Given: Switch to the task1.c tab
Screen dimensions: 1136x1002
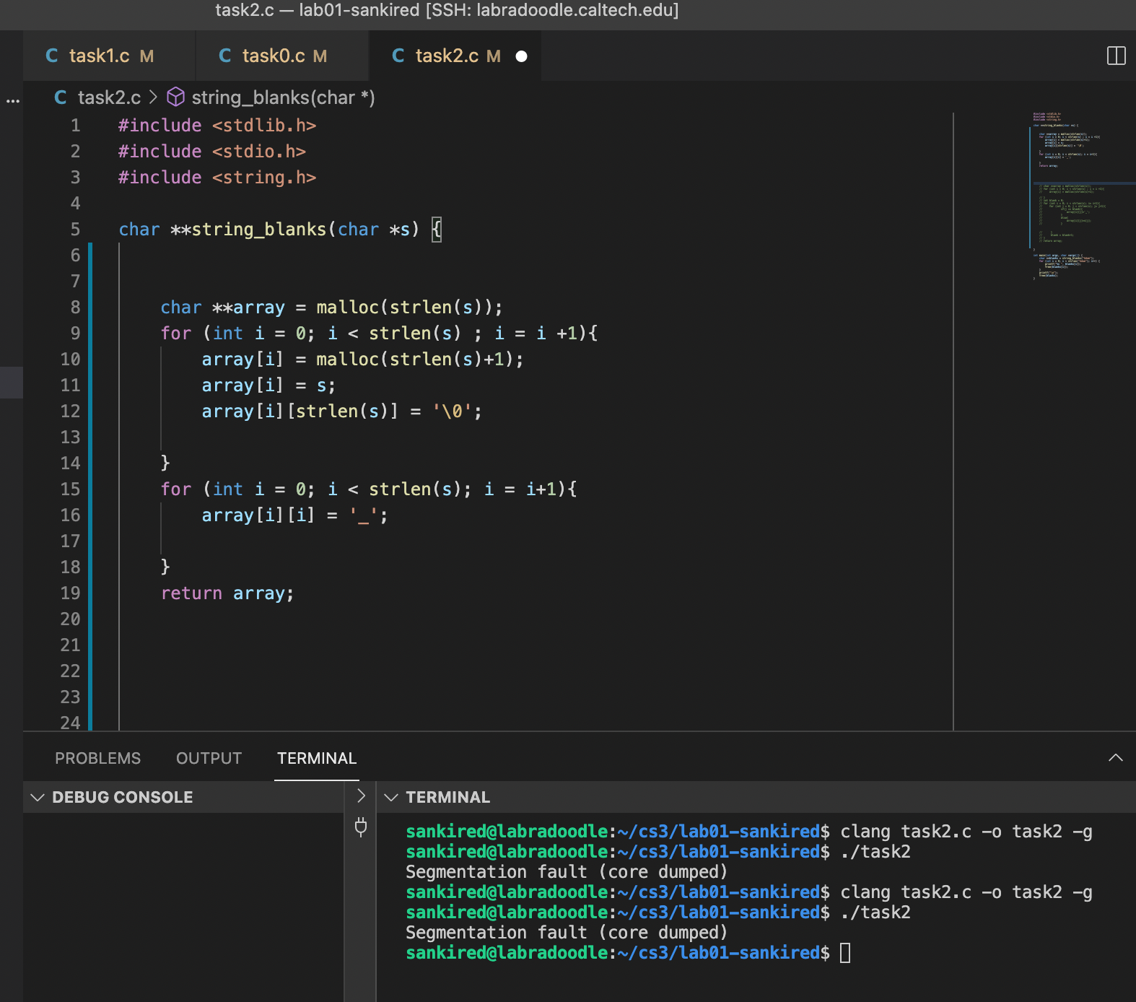Looking at the screenshot, I should coord(100,56).
